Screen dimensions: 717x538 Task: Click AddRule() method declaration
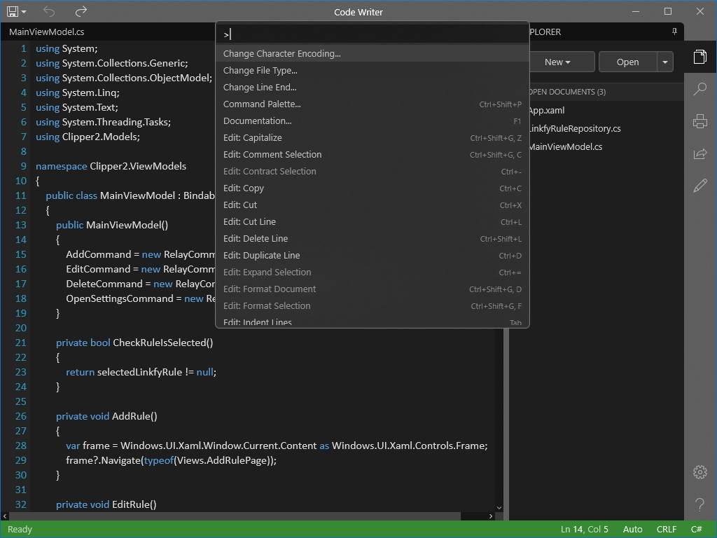106,416
